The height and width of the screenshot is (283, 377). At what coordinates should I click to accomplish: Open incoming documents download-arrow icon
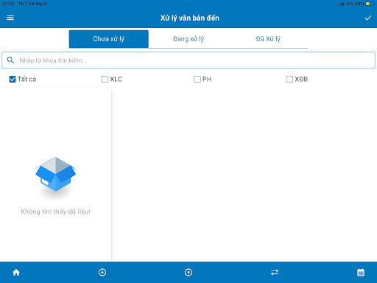(x=102, y=272)
